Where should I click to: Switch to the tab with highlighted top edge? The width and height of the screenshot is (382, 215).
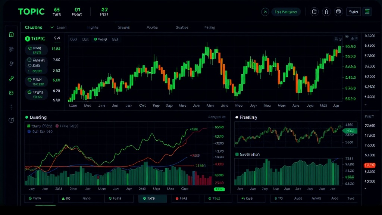pyautogui.click(x=123, y=27)
